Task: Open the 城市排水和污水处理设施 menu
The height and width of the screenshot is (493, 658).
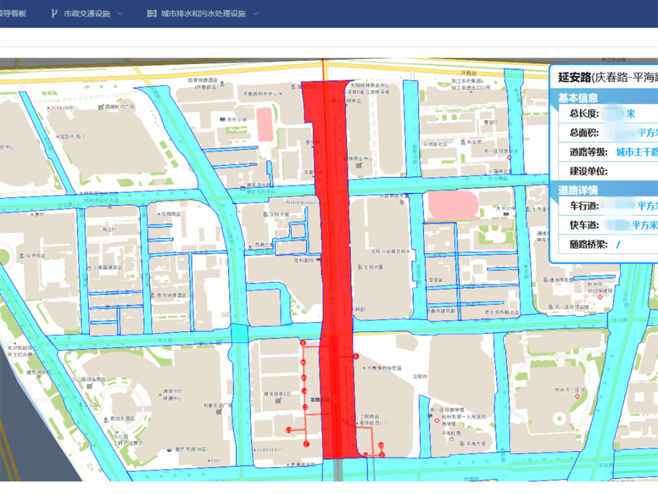Action: pyautogui.click(x=203, y=13)
